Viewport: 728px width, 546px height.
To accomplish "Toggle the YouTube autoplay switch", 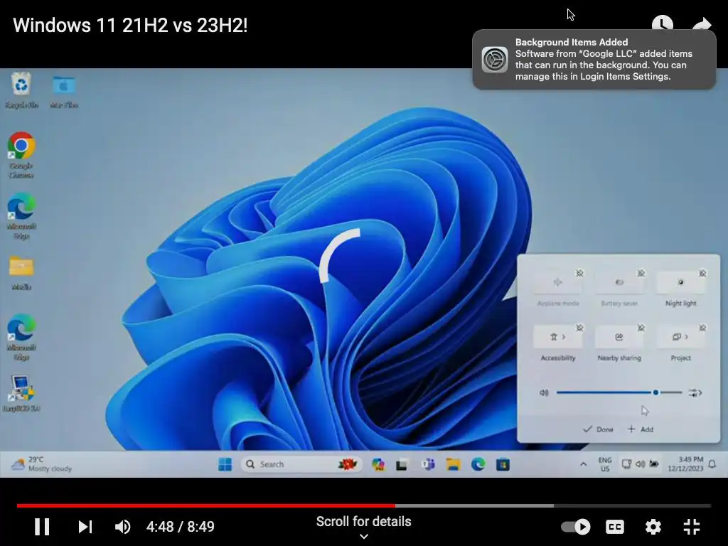I will click(576, 527).
